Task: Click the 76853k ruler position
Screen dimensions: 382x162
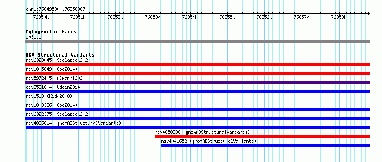Action: [x=153, y=17]
